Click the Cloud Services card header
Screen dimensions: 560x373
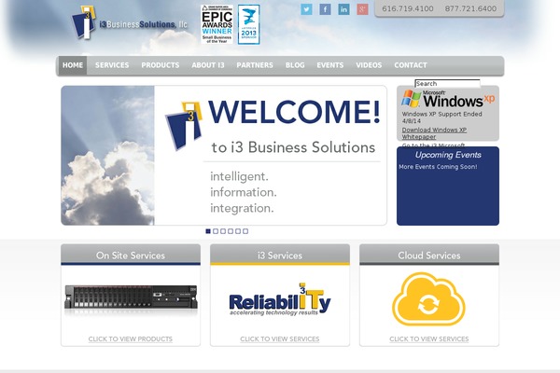pyautogui.click(x=429, y=255)
